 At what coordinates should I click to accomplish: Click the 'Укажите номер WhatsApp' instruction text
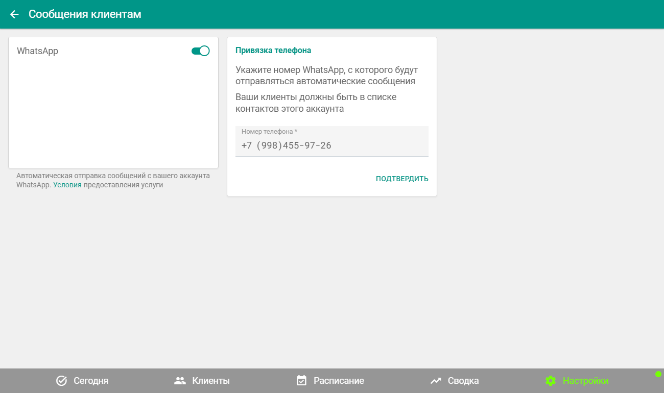[327, 76]
